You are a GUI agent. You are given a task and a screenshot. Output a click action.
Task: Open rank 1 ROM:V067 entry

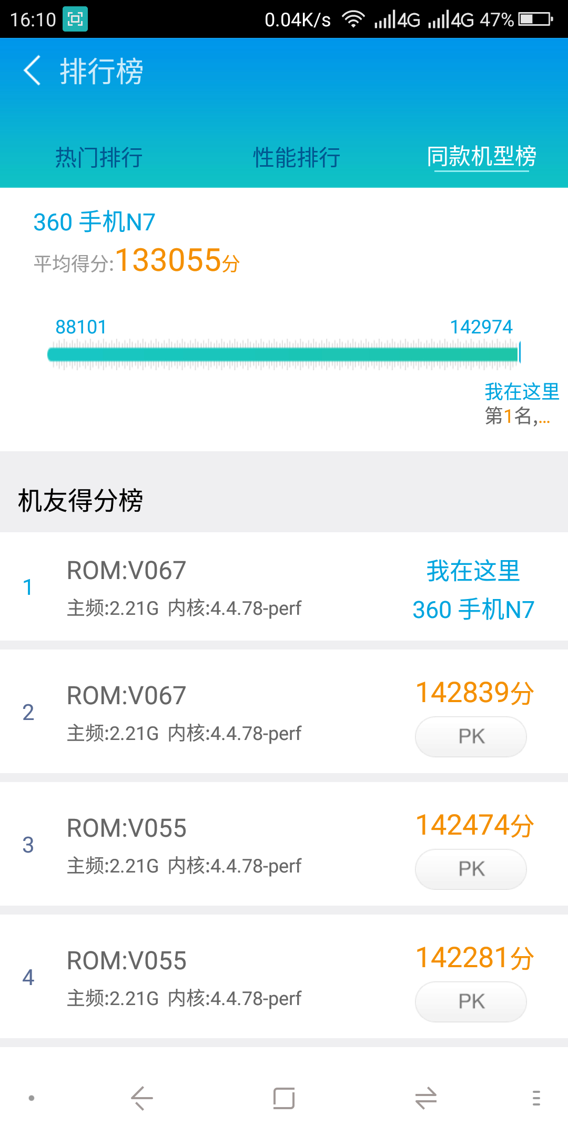pyautogui.click(x=184, y=587)
